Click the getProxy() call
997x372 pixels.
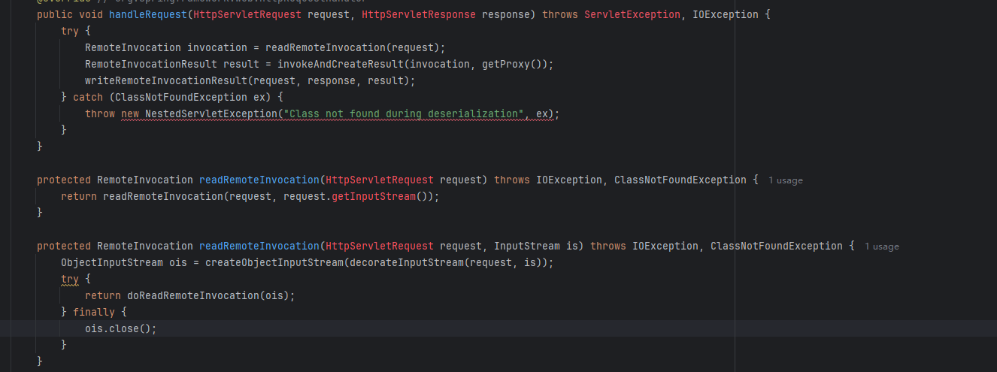pos(515,64)
